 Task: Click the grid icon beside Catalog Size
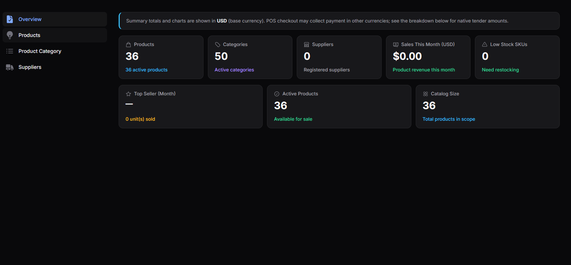[426, 94]
